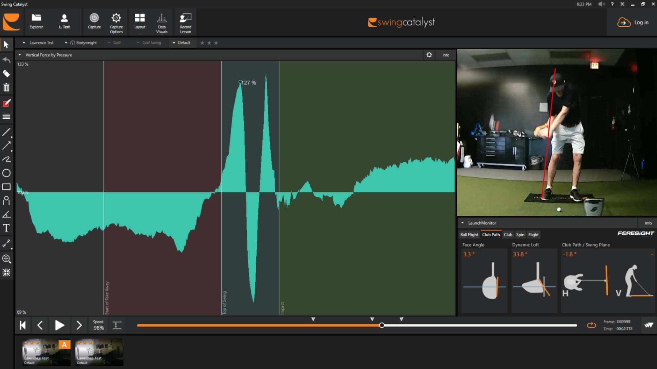Image resolution: width=657 pixels, height=369 pixels.
Task: Open the Bodyweight dropdown
Action: [66, 43]
